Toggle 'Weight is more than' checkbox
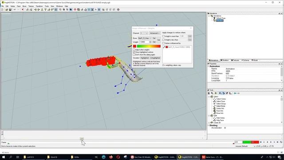Screen dimensions: 284x160 pos(164,36)
